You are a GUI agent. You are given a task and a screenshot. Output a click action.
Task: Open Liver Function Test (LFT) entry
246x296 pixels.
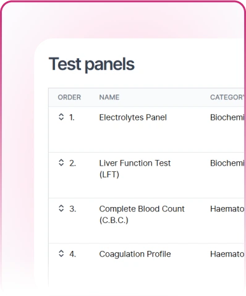pyautogui.click(x=135, y=169)
